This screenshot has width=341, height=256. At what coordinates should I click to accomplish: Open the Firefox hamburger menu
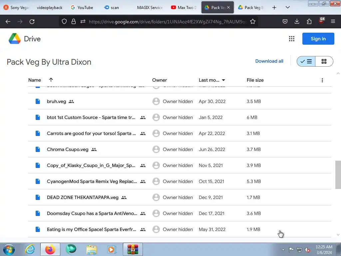tap(333, 21)
